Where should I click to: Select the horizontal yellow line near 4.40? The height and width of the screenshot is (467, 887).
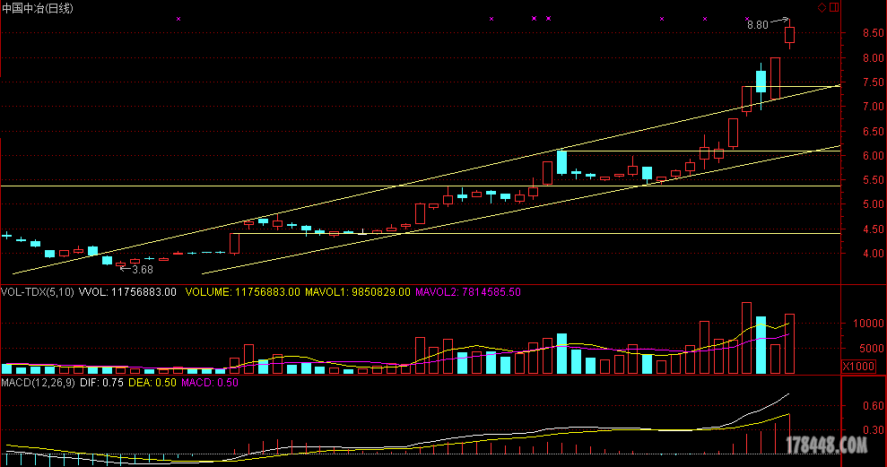pos(536,233)
